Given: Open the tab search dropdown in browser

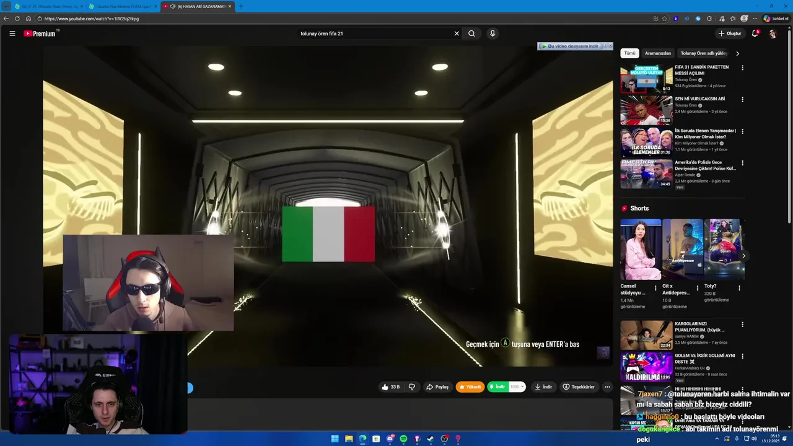Looking at the screenshot, I should [6, 6].
